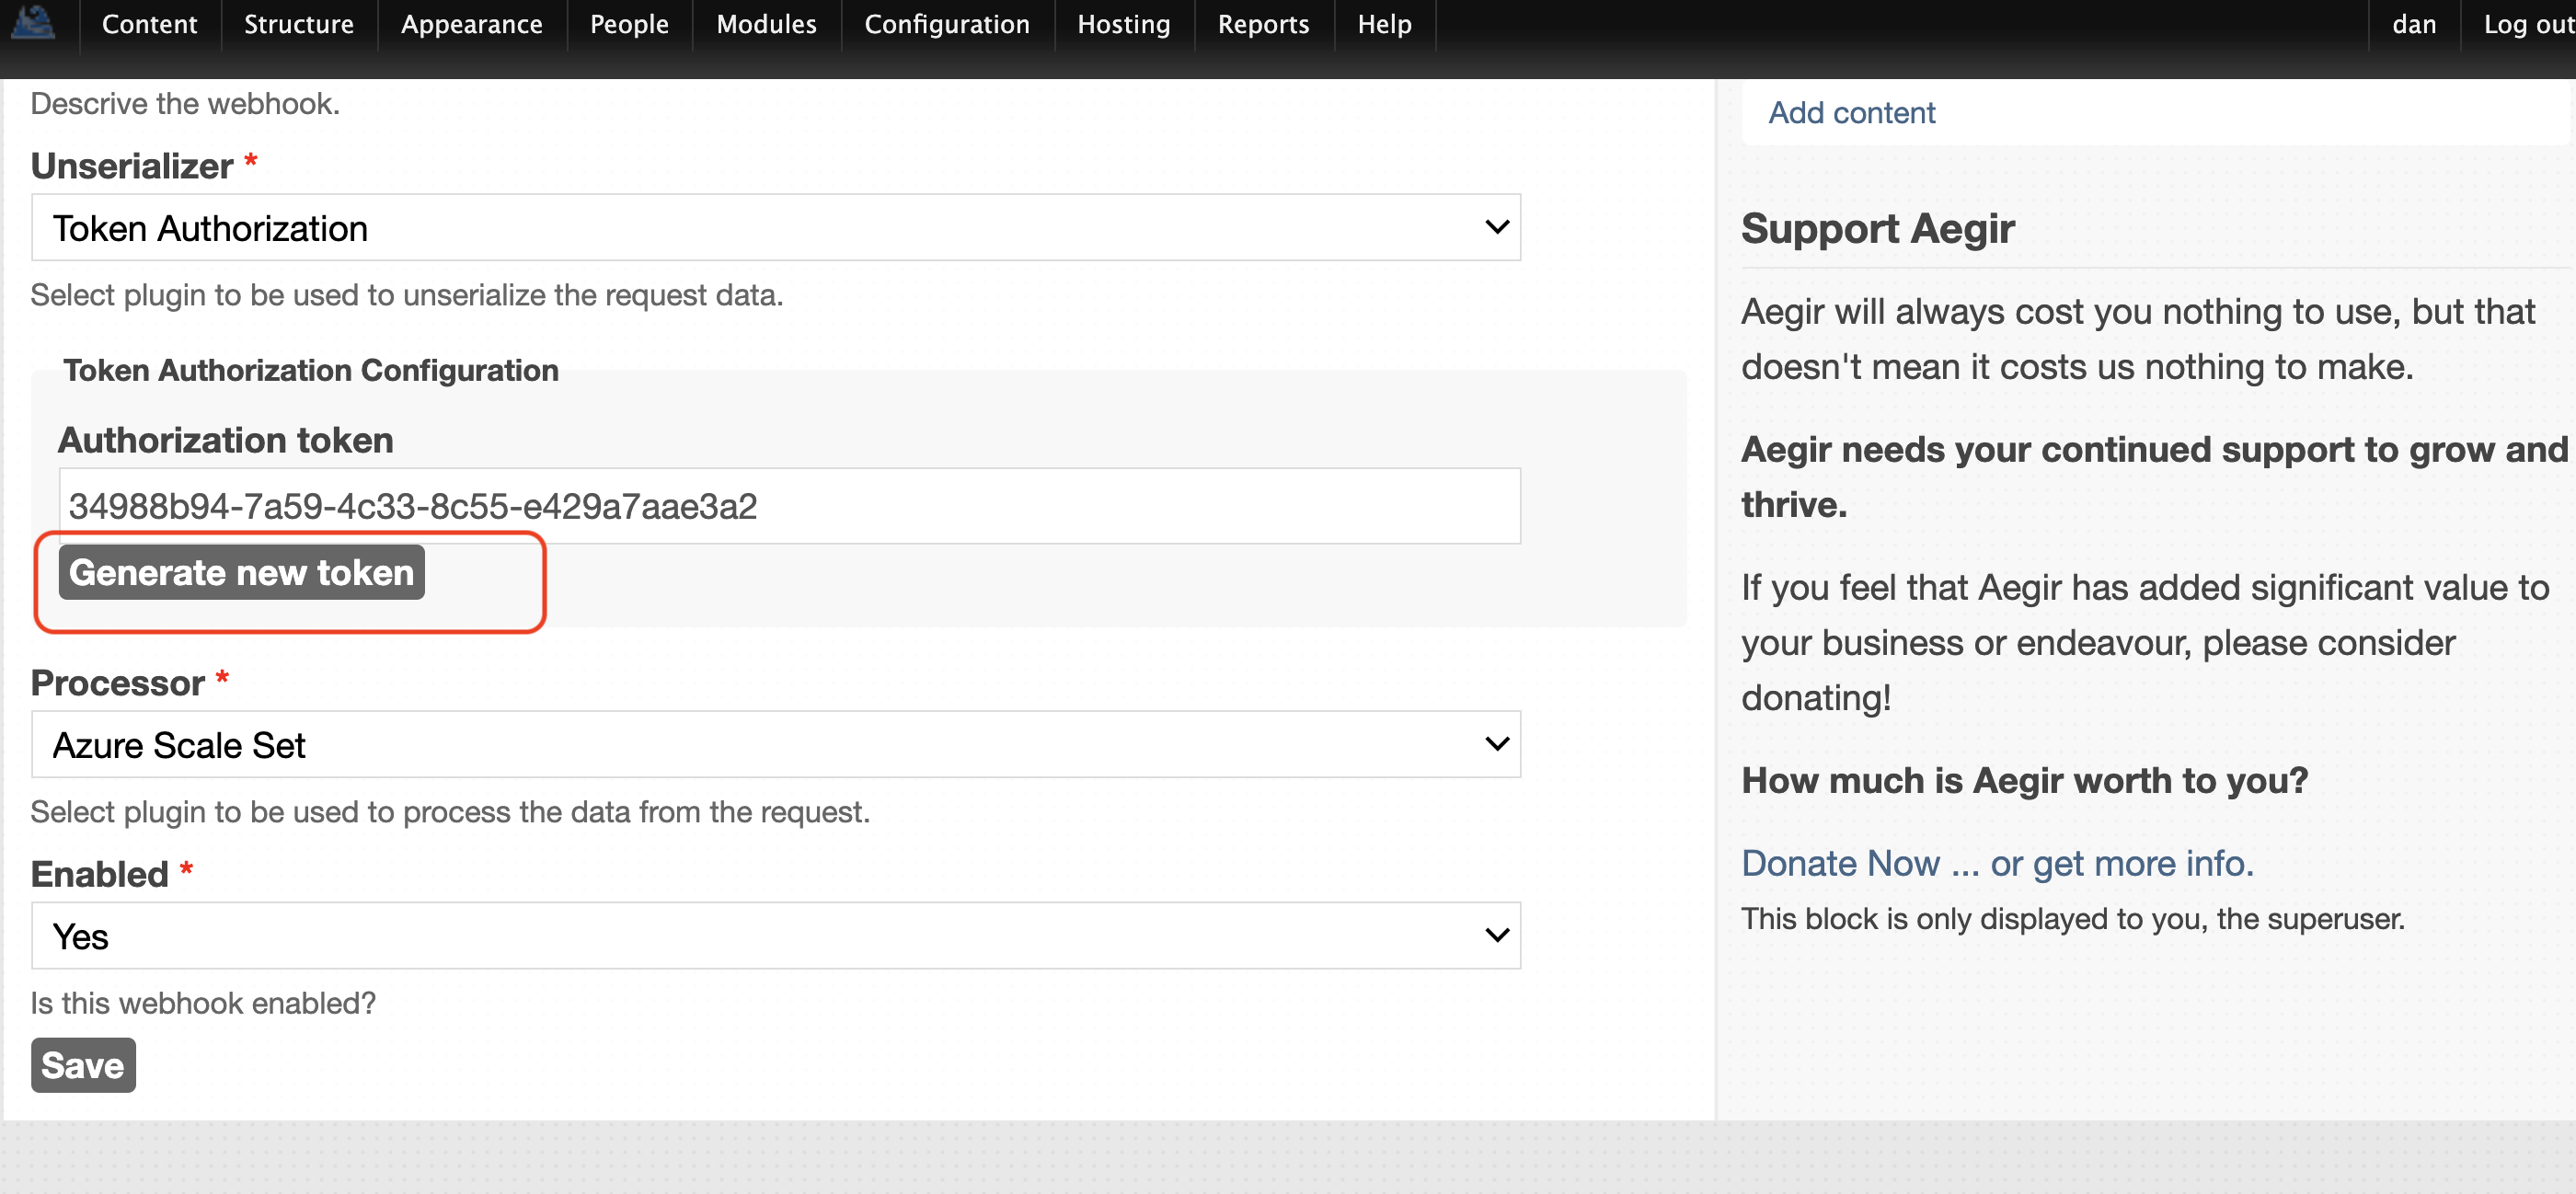Screen dimensions: 2576x1194
Task: Open the Content admin menu
Action: pyautogui.click(x=150, y=24)
